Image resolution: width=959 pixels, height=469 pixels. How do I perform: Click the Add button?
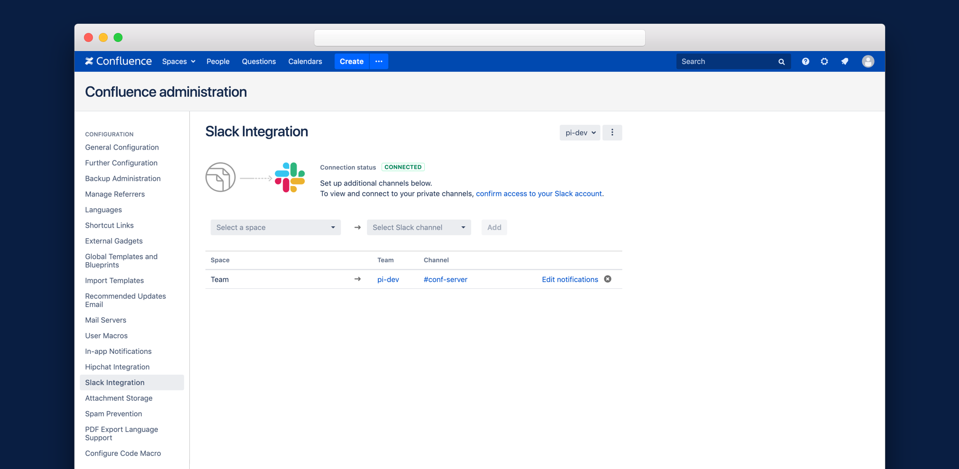[x=494, y=227]
